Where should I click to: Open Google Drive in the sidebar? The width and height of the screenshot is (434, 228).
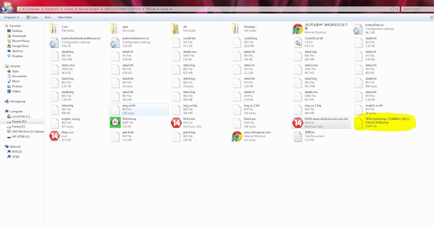(20, 46)
